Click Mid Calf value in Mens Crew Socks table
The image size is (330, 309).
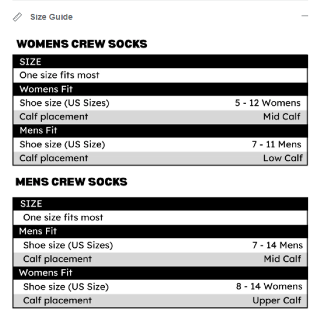coord(282,259)
